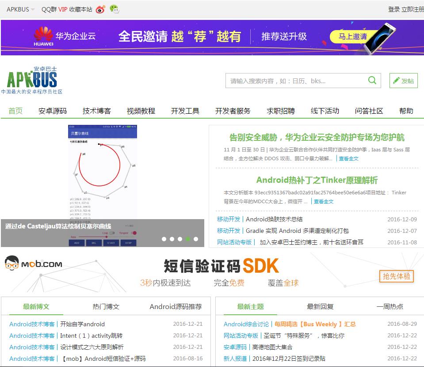Click the 2016-12-09 article date
424x367 pixels.
click(402, 220)
